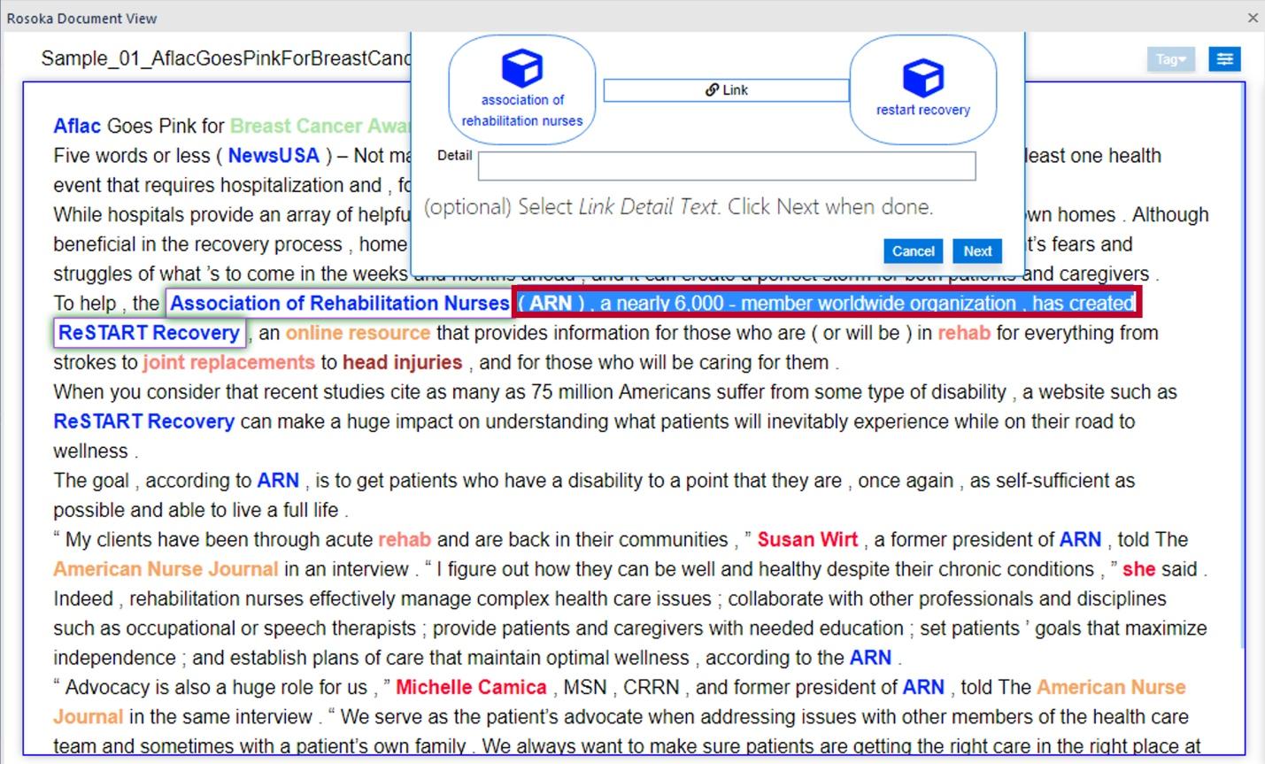Click the highlighted selection starting with ( ARN )
The width and height of the screenshot is (1265, 764).
[x=826, y=304]
